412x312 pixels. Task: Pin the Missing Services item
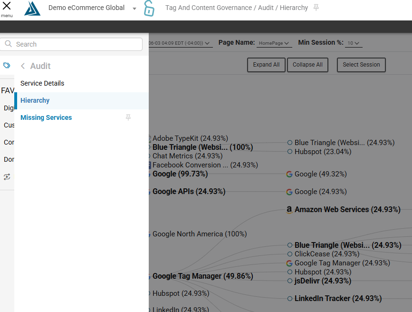[128, 117]
